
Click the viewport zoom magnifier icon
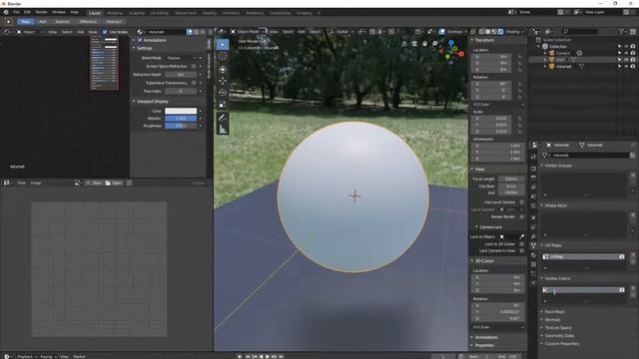click(435, 44)
